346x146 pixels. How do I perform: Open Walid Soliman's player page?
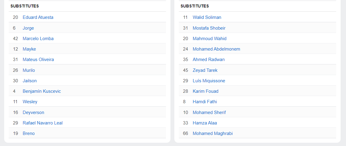[x=207, y=17]
